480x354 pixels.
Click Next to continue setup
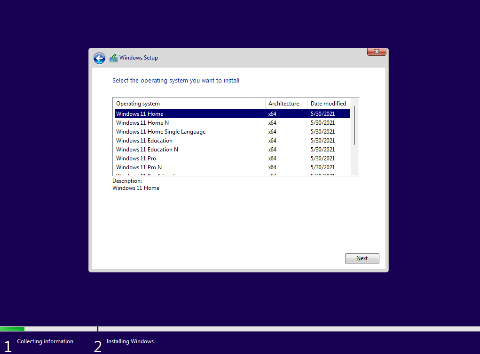(362, 258)
